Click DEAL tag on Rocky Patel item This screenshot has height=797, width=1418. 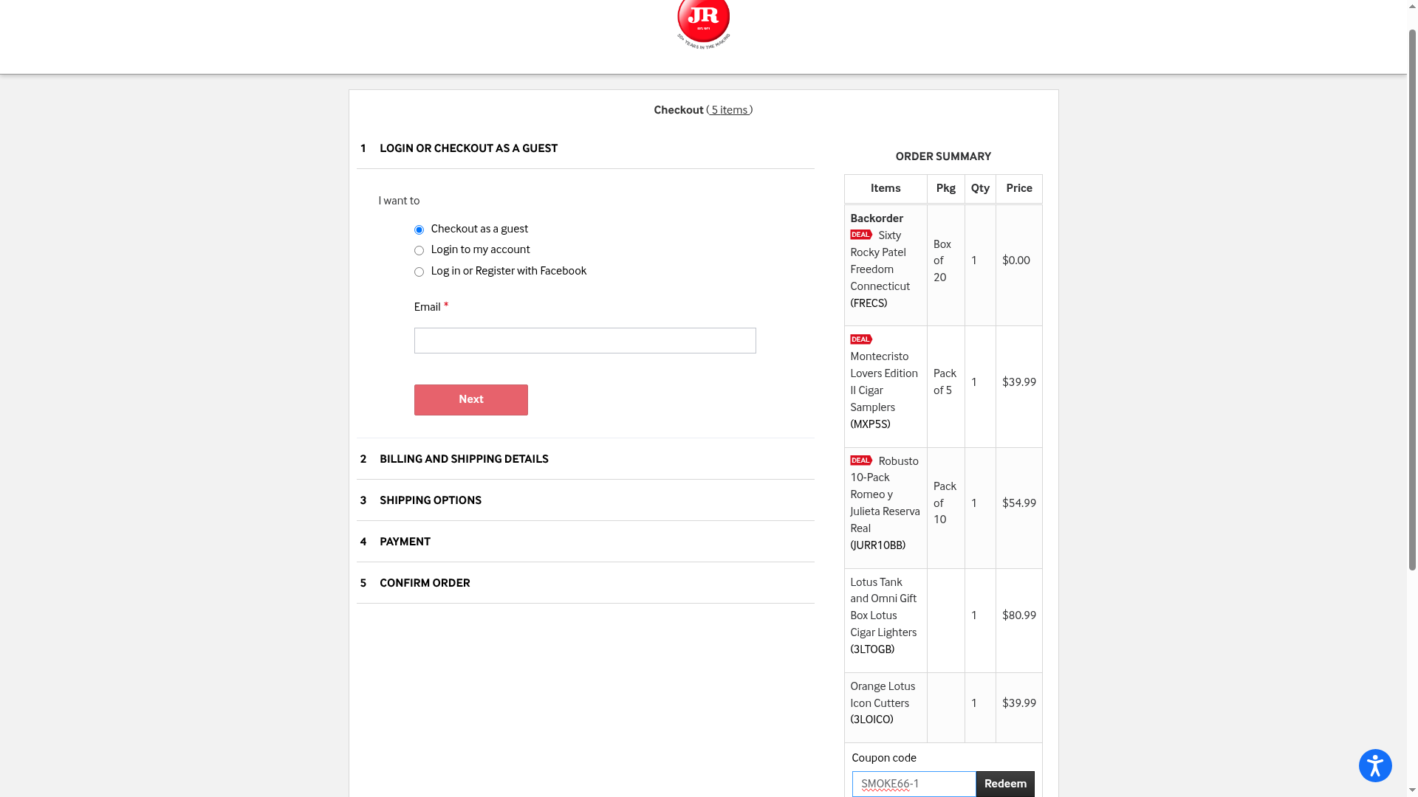pos(860,235)
